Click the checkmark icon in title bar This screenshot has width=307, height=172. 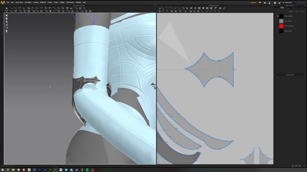click(x=279, y=3)
